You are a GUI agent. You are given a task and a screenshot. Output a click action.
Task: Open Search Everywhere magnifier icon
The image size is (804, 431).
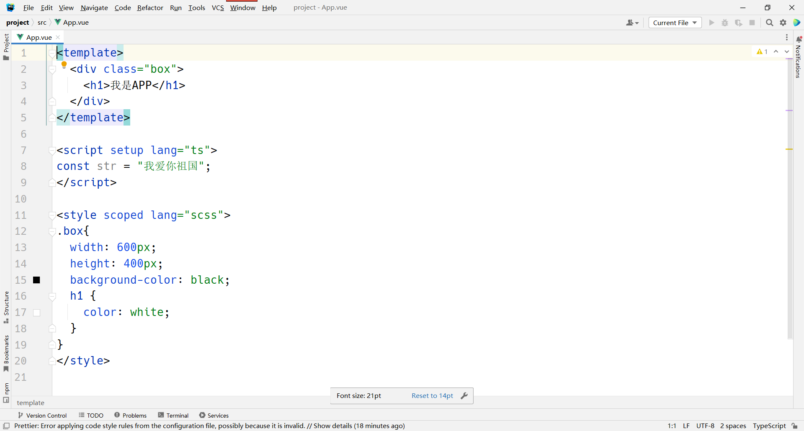(x=769, y=23)
